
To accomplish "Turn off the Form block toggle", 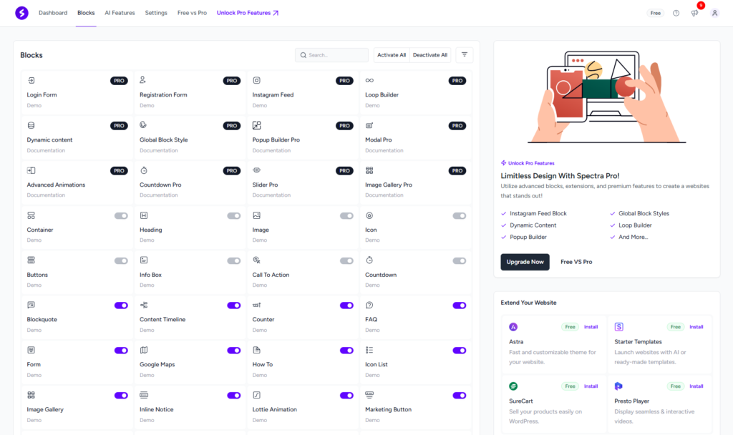I will coord(121,351).
